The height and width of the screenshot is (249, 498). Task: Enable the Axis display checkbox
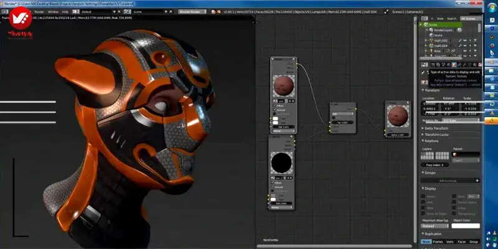423,202
